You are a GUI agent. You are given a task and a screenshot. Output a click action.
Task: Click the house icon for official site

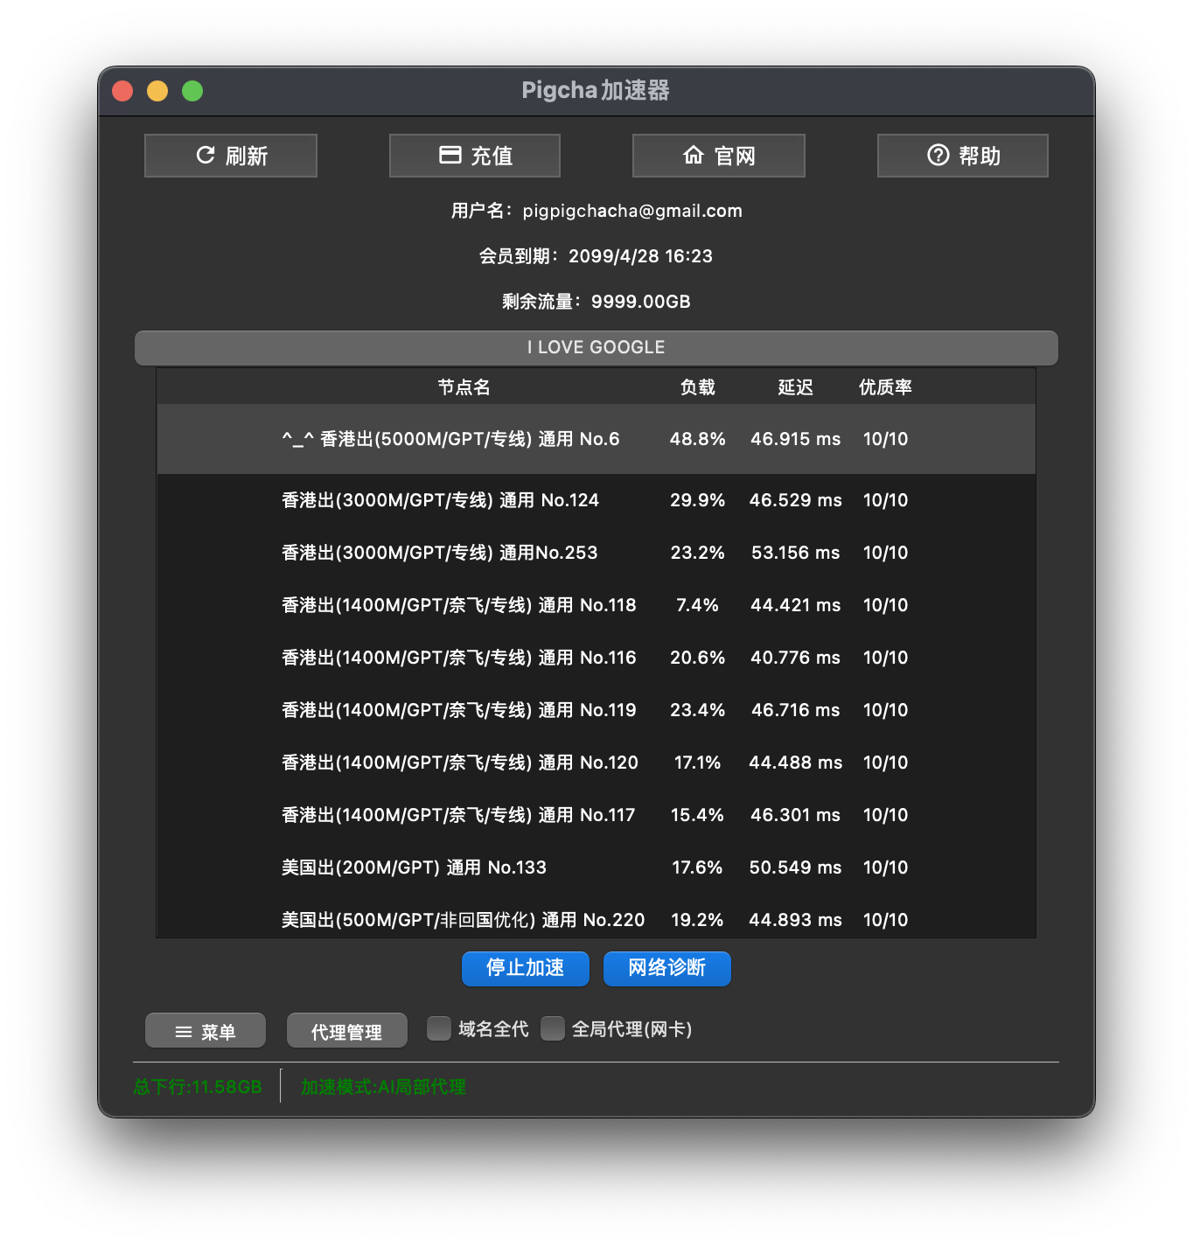click(694, 155)
